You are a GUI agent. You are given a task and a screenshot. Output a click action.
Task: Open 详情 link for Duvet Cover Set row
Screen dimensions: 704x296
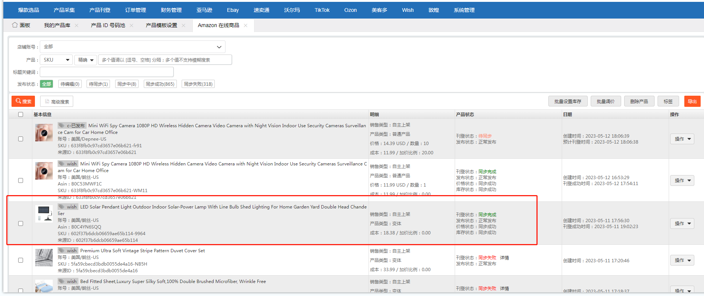504,258
